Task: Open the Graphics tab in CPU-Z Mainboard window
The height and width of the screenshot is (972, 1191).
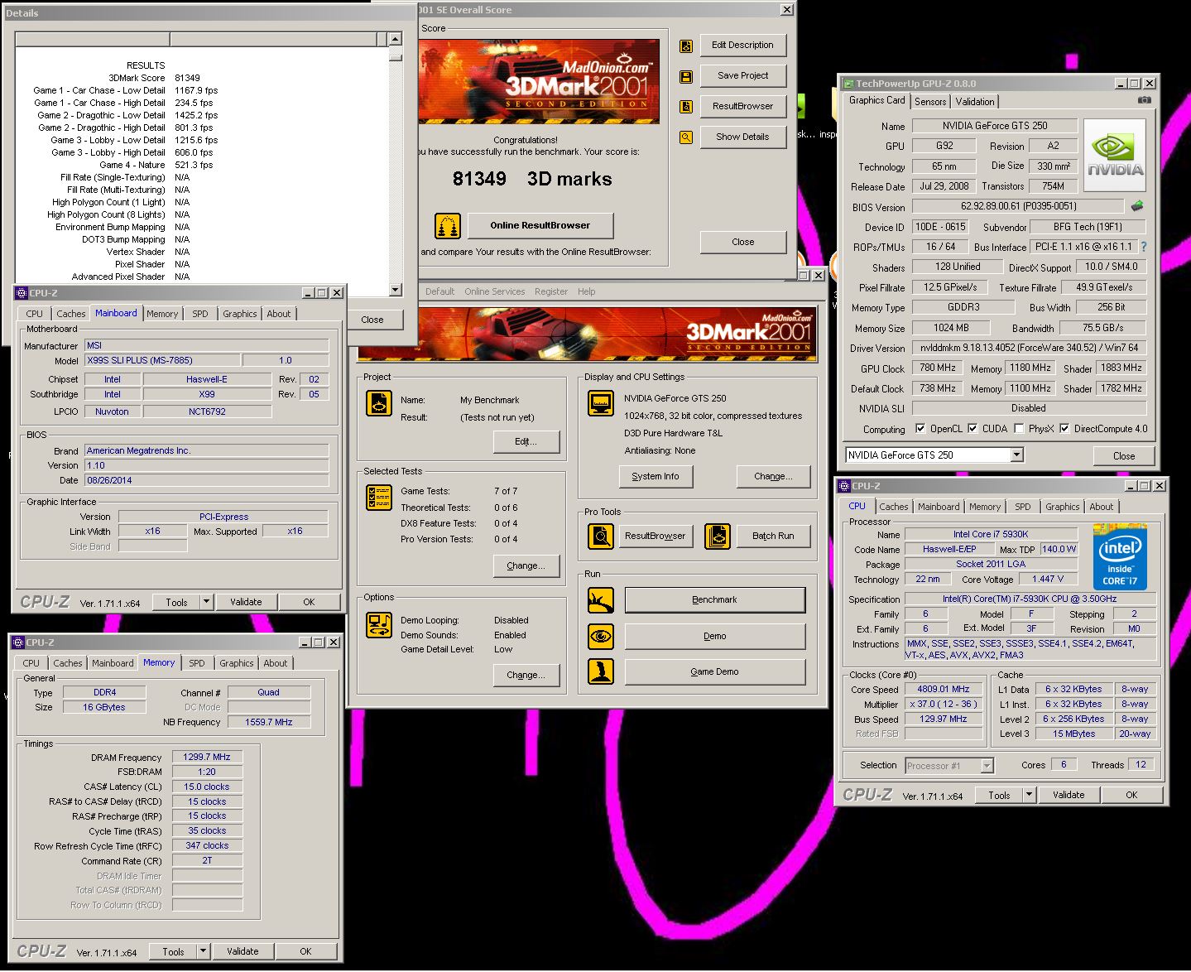Action: pos(240,314)
